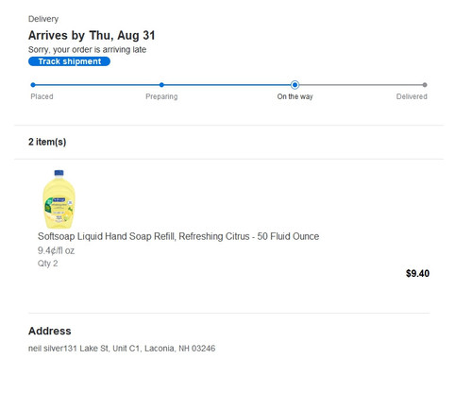472x393 pixels.
Task: Click the 9.4¢/fl oz unit price
Action: pyautogui.click(x=56, y=250)
